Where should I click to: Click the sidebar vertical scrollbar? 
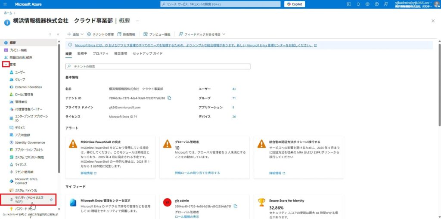(59, 108)
